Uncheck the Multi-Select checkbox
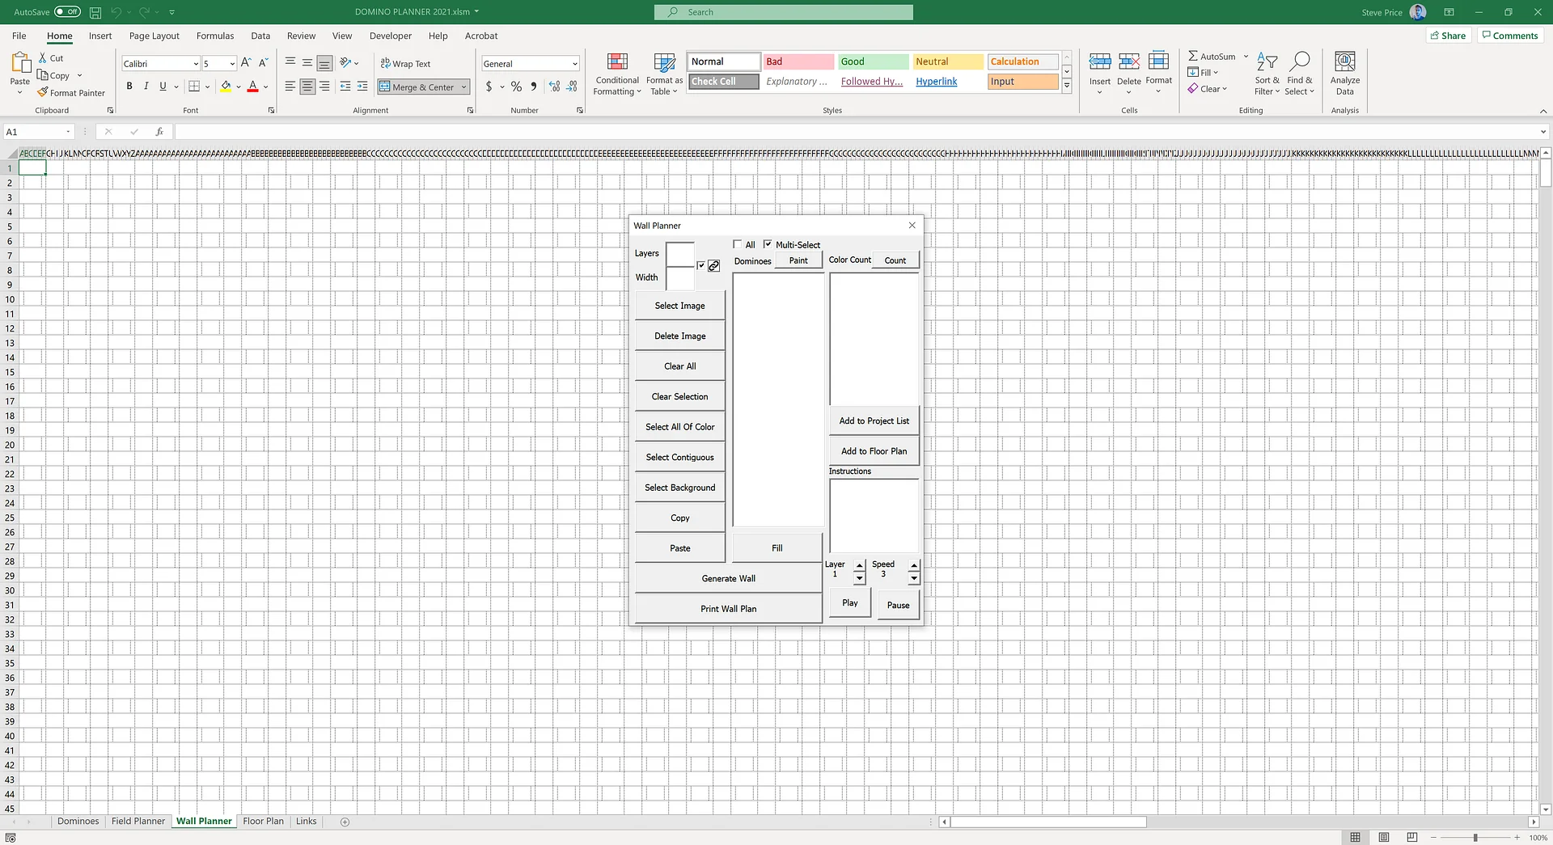This screenshot has height=845, width=1553. [x=768, y=244]
